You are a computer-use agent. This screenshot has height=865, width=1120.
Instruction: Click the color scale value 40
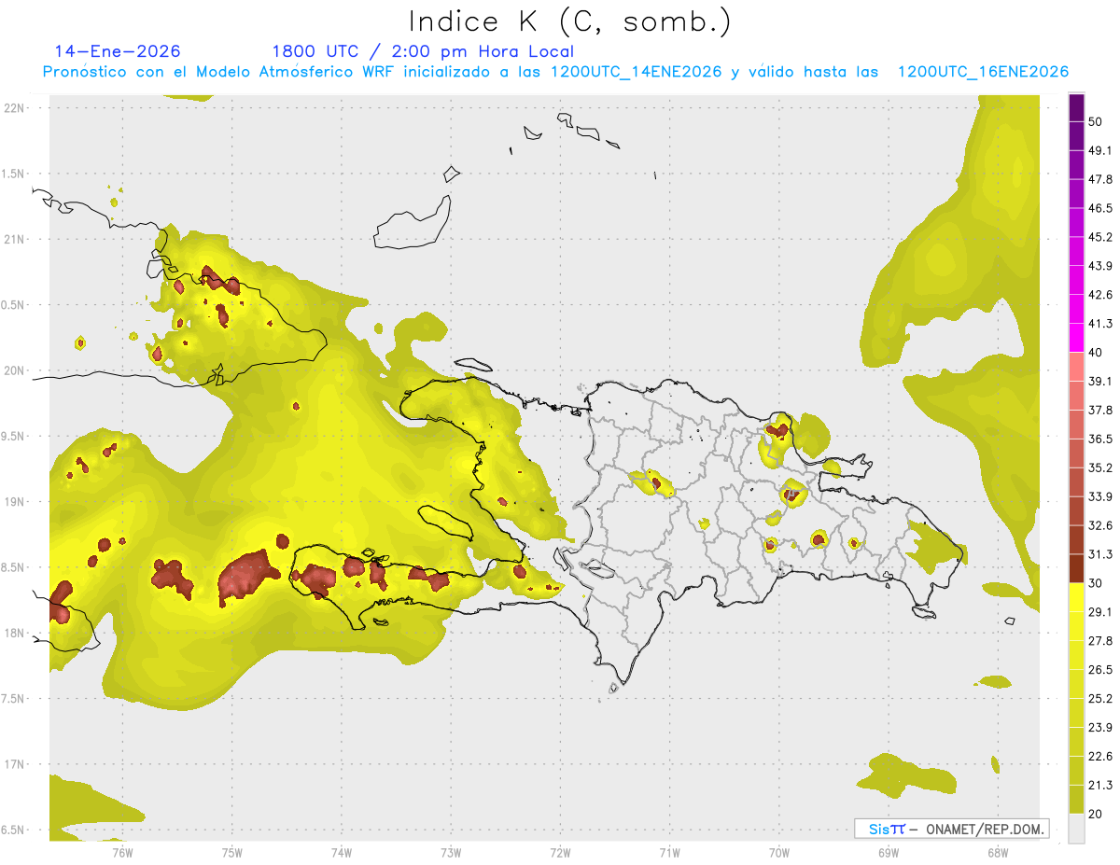pos(1096,353)
